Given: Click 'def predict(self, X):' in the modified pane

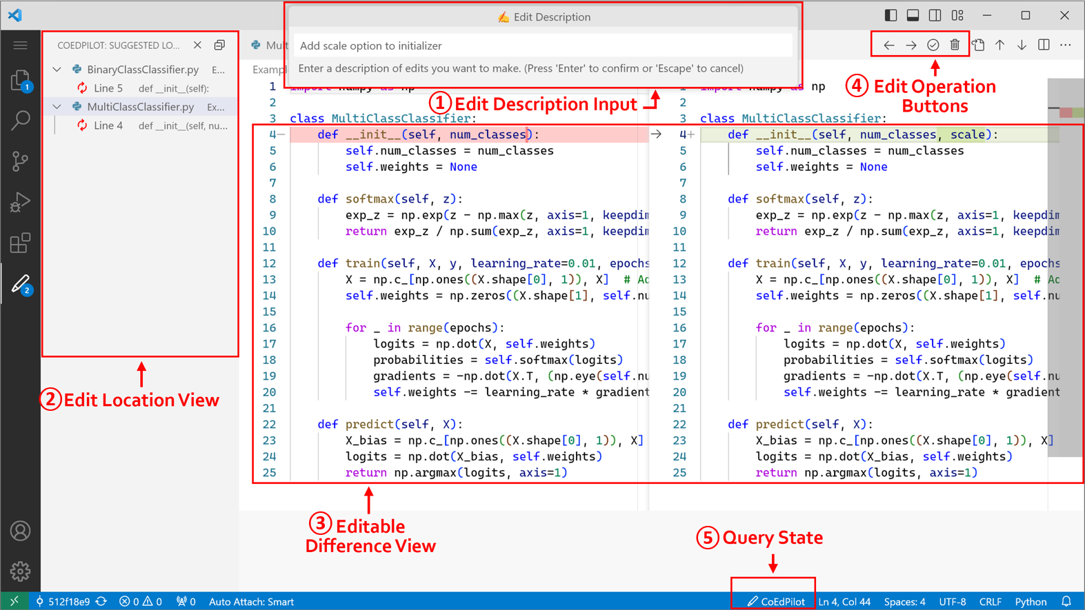Looking at the screenshot, I should [x=800, y=425].
